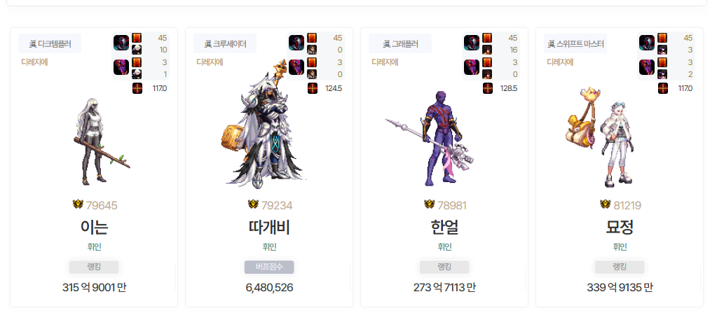The width and height of the screenshot is (724, 313).
Task: Click the fame emblem icon next to 79645
Action: (x=78, y=204)
